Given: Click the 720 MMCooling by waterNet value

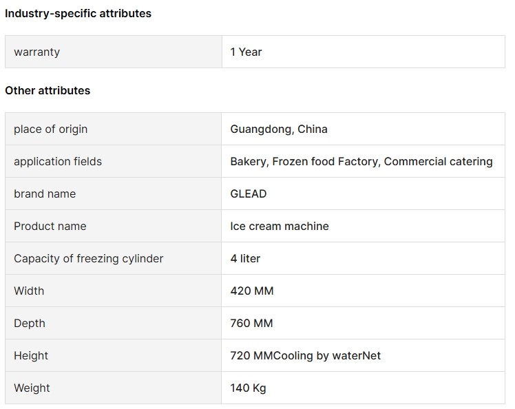Looking at the screenshot, I should 306,355.
